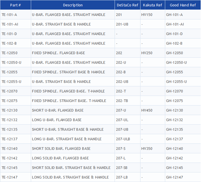
Task: Click Good Hand reference GH-102-B
Action: tap(174, 43)
